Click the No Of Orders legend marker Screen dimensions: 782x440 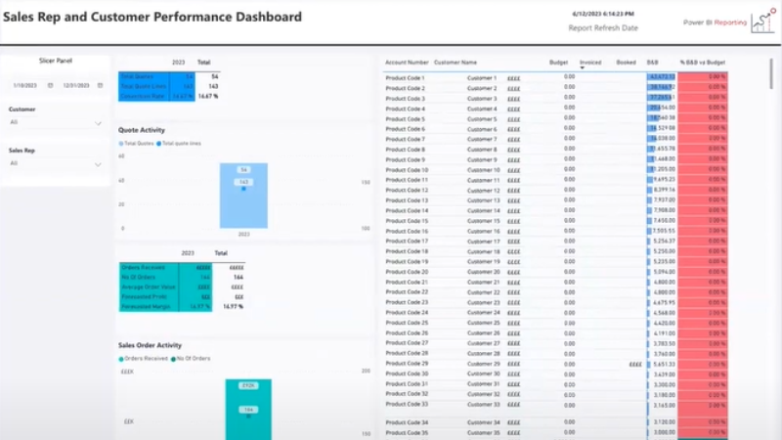point(174,359)
